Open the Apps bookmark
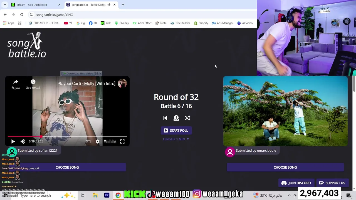This screenshot has width=356, height=200. pyautogui.click(x=8, y=23)
